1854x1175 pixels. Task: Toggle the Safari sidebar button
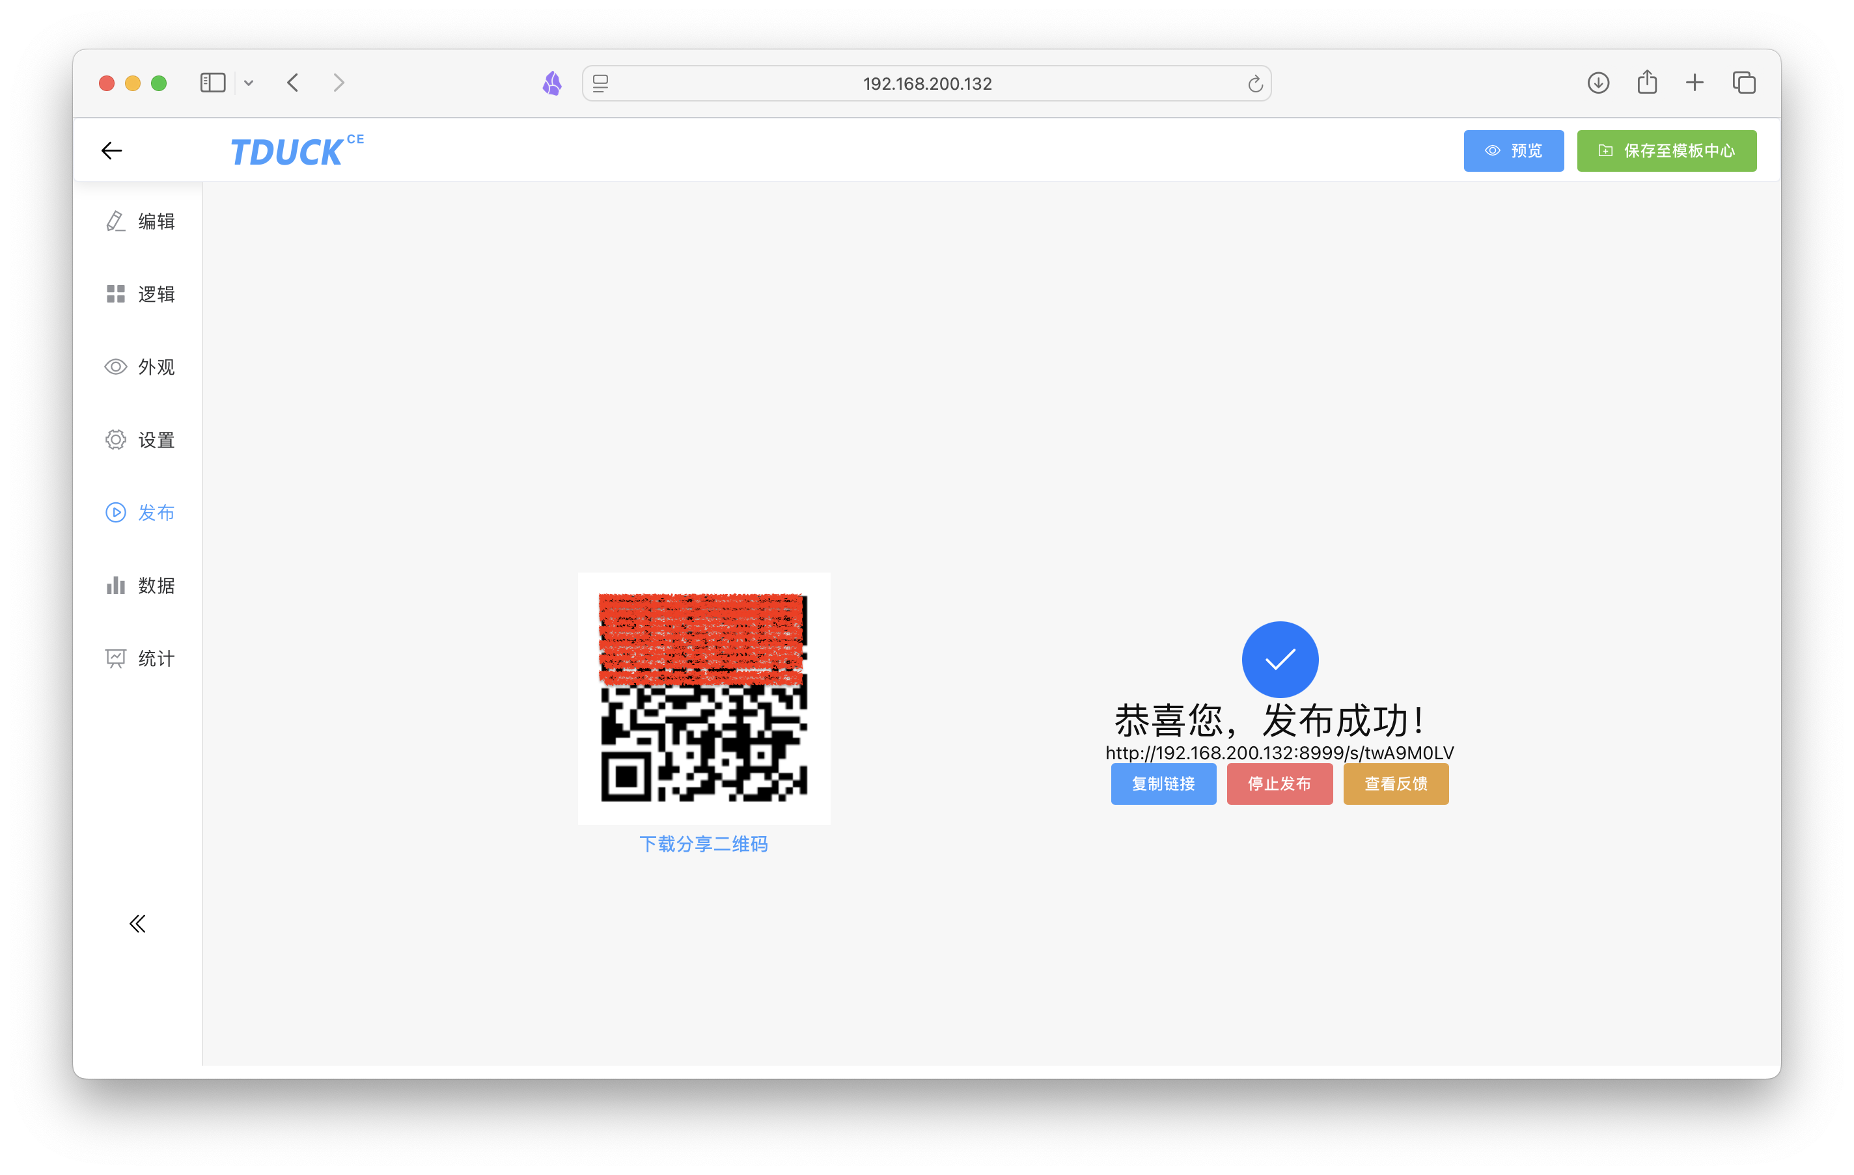pos(212,83)
